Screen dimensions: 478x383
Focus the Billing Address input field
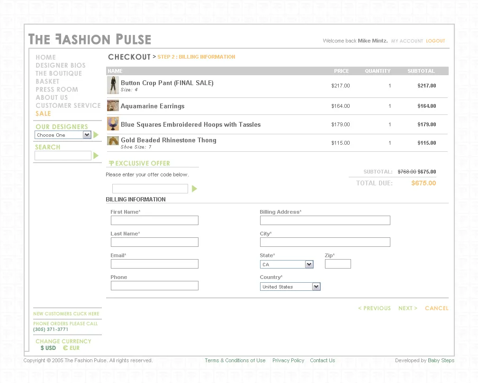[x=325, y=220]
